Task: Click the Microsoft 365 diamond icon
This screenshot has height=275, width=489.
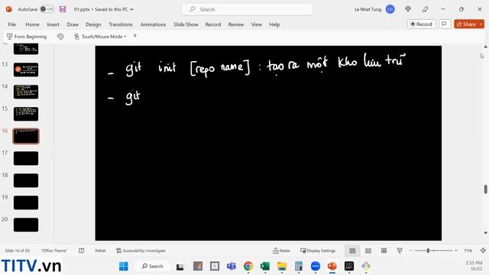Action: click(407, 9)
